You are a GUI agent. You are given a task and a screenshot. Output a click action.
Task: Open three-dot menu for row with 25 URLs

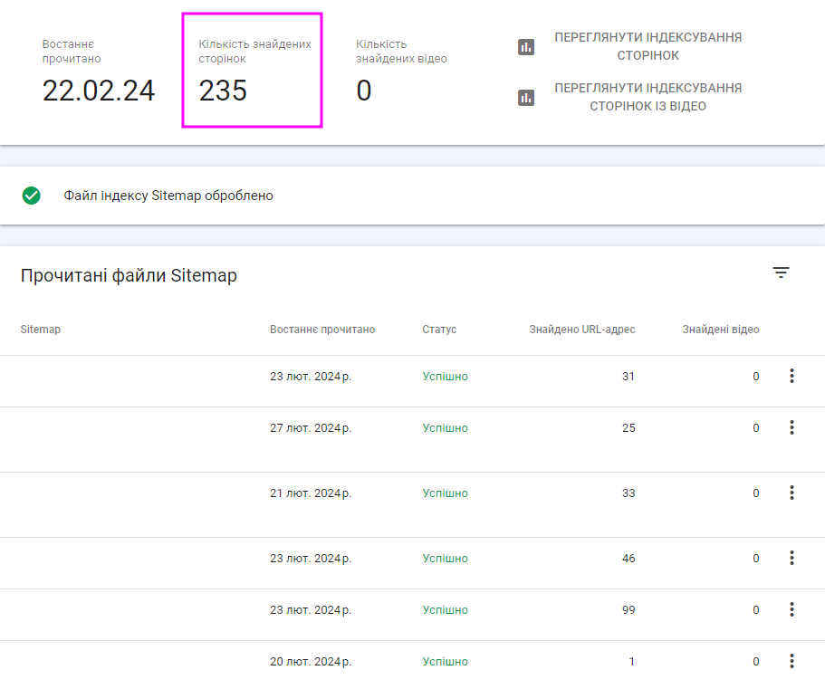[x=791, y=427]
